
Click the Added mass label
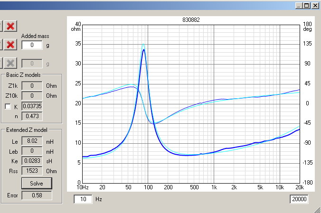(35, 36)
